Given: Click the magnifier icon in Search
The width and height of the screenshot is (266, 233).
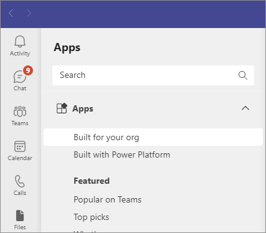Looking at the screenshot, I should point(243,75).
